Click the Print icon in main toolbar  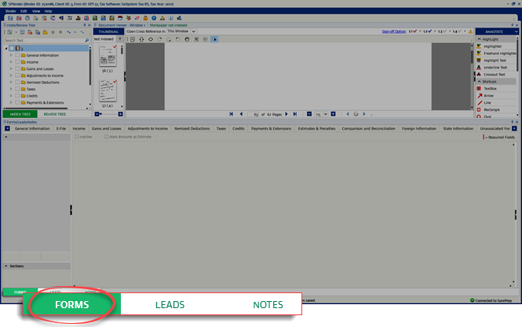[x=27, y=18]
